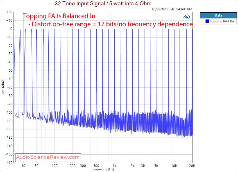Click the -50 y-axis tick label
The image size is (238, 172).
(10, 71)
